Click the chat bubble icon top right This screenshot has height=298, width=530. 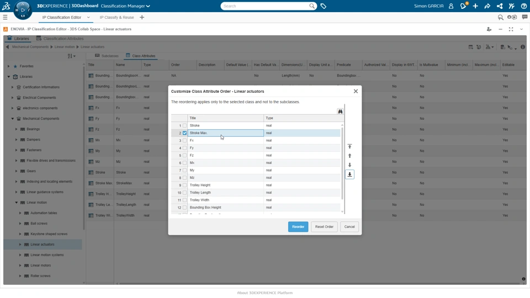coord(524,17)
